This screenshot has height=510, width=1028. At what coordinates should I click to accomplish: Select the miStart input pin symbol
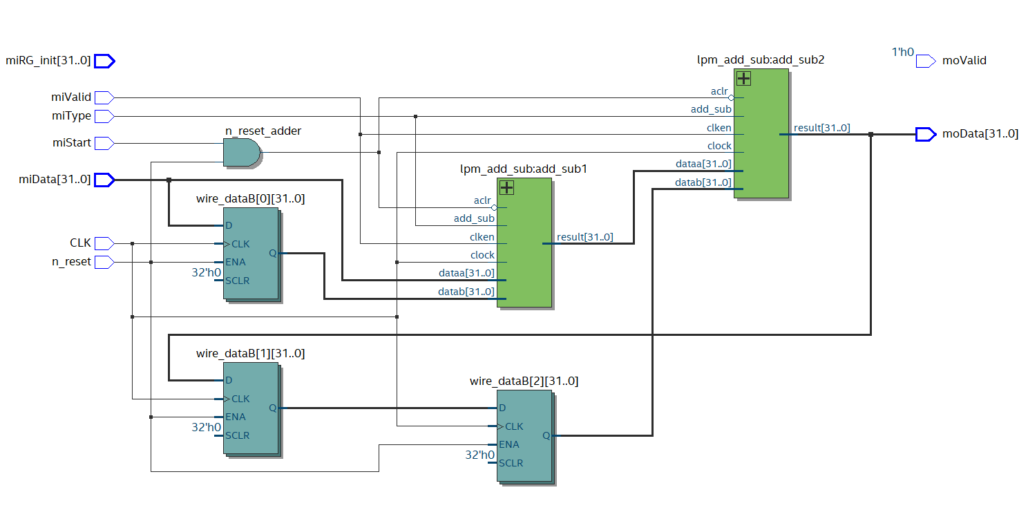click(104, 143)
